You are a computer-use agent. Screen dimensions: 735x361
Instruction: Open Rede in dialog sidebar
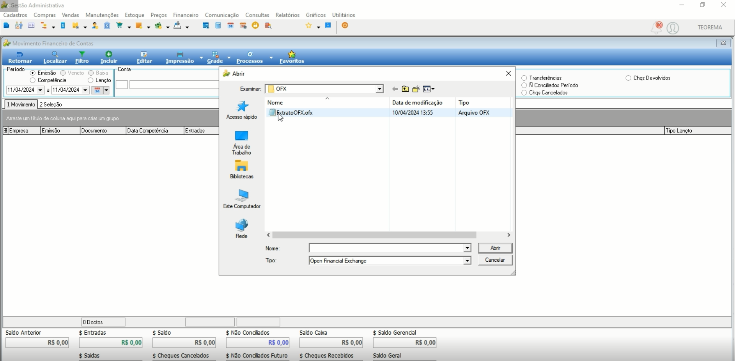point(242,229)
